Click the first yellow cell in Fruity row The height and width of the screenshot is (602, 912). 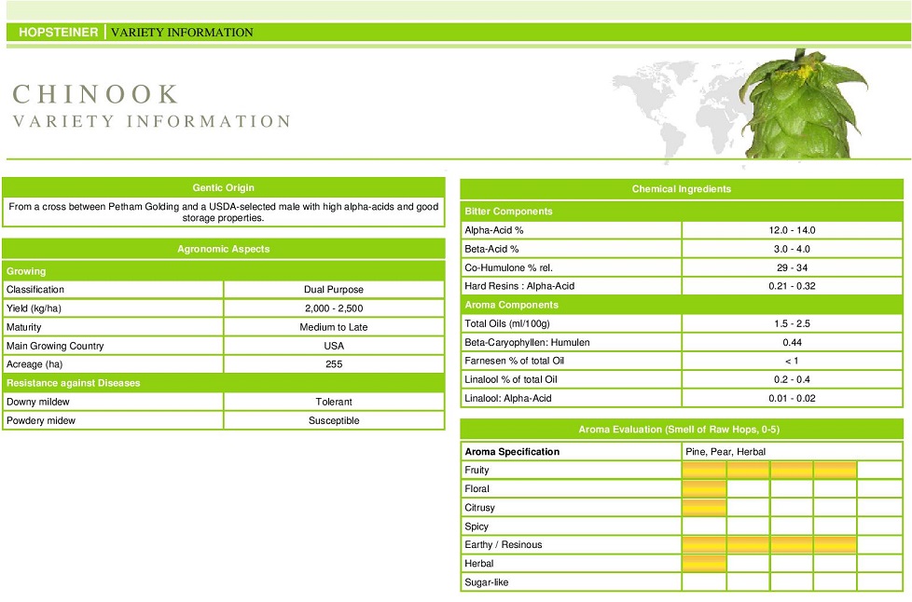tap(704, 470)
